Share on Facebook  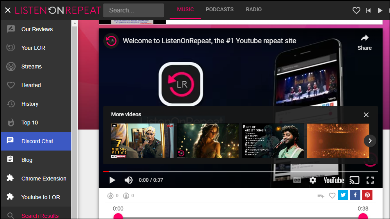pos(355,195)
